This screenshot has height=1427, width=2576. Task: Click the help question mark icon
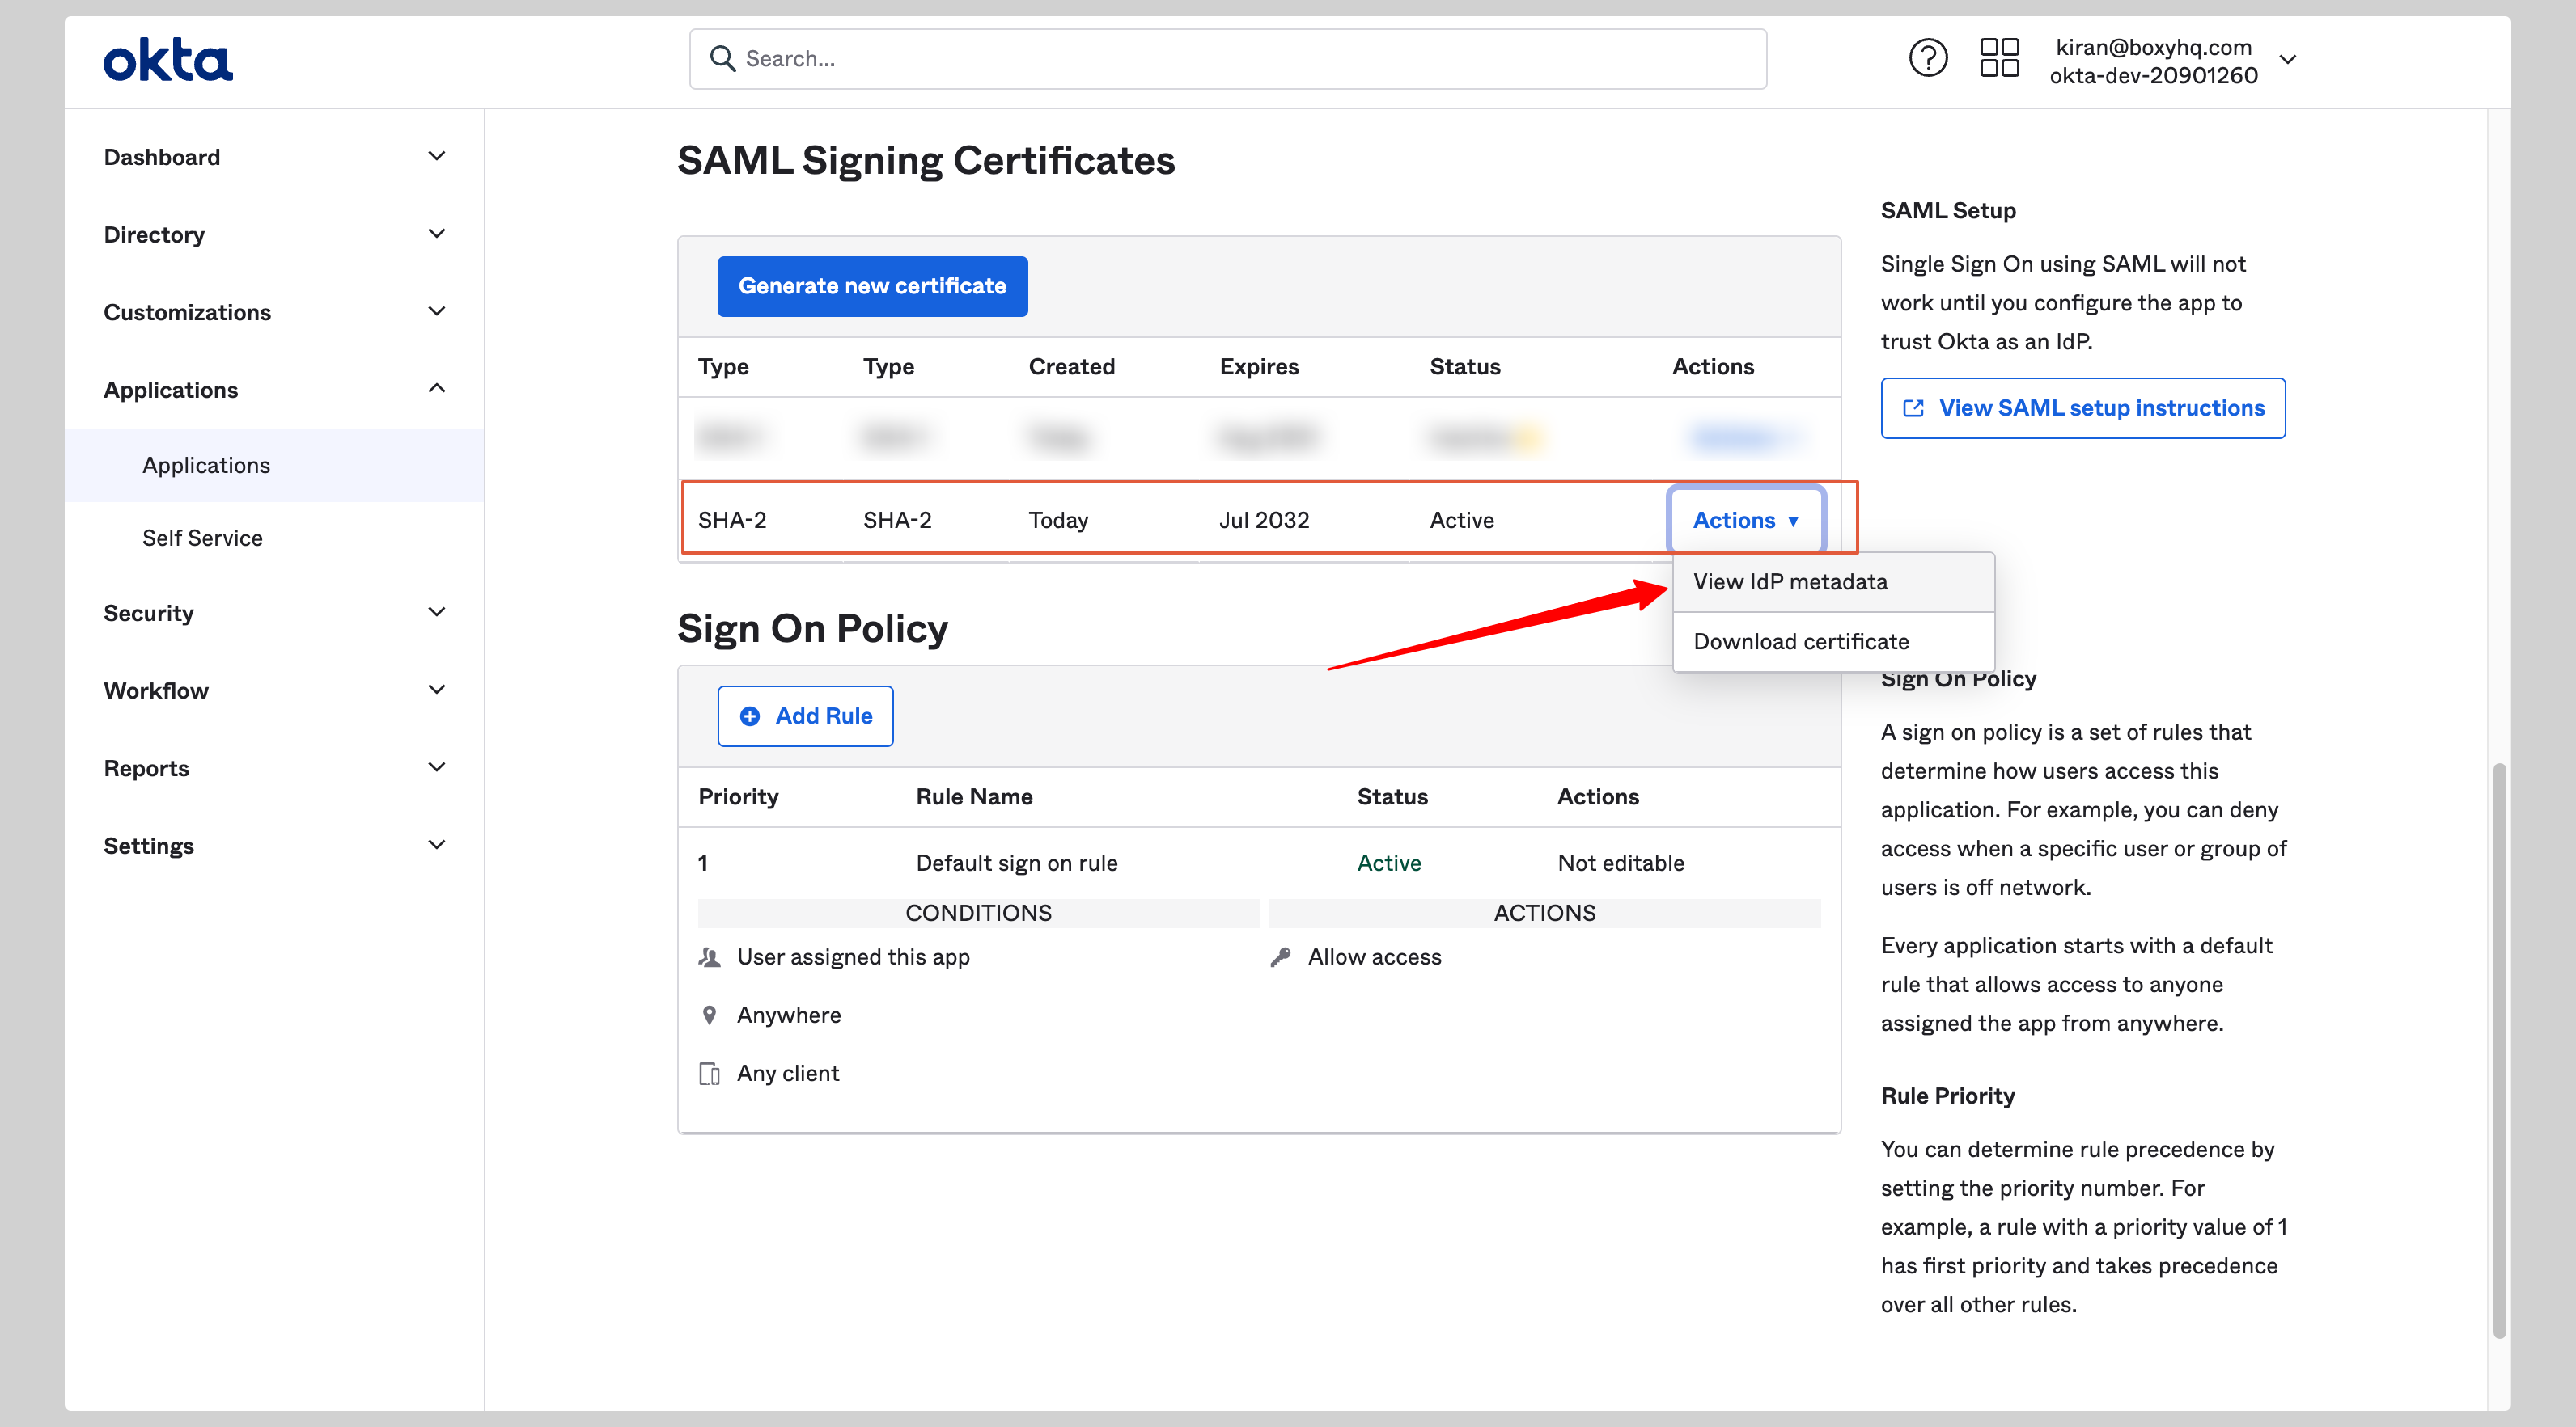[1928, 58]
